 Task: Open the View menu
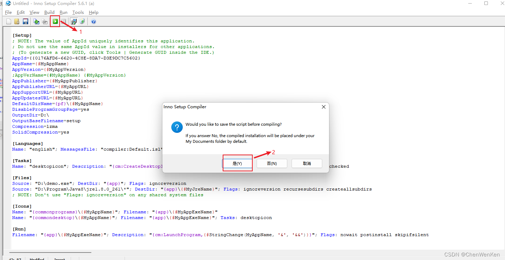point(34,12)
